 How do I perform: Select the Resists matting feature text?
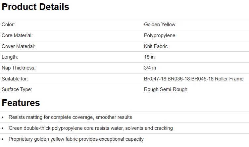tap(70, 117)
